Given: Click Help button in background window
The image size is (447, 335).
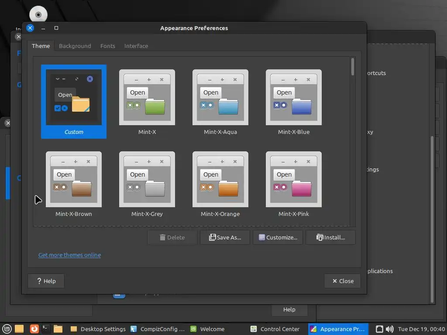Looking at the screenshot, I should [x=289, y=309].
